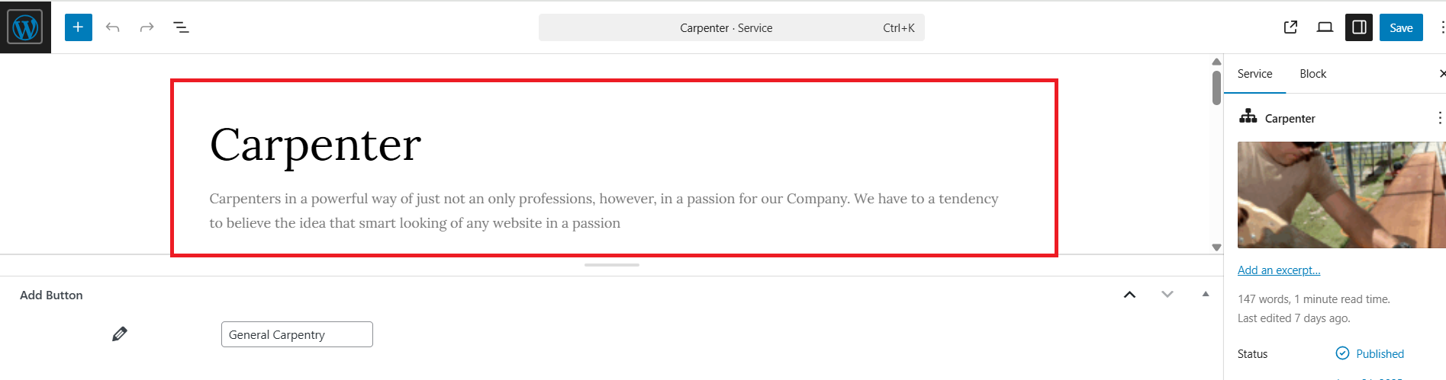Image resolution: width=1446 pixels, height=380 pixels.
Task: Open the block inserter plus button
Action: [78, 27]
